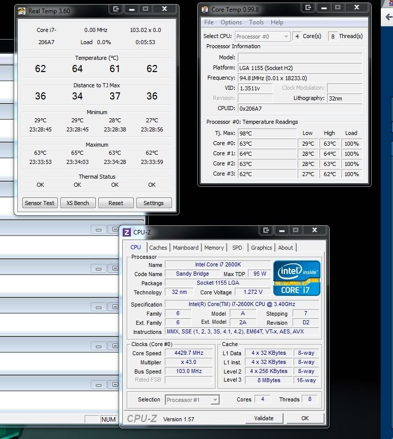Click CPU-Z's extra title bar arrow button

click(x=266, y=230)
